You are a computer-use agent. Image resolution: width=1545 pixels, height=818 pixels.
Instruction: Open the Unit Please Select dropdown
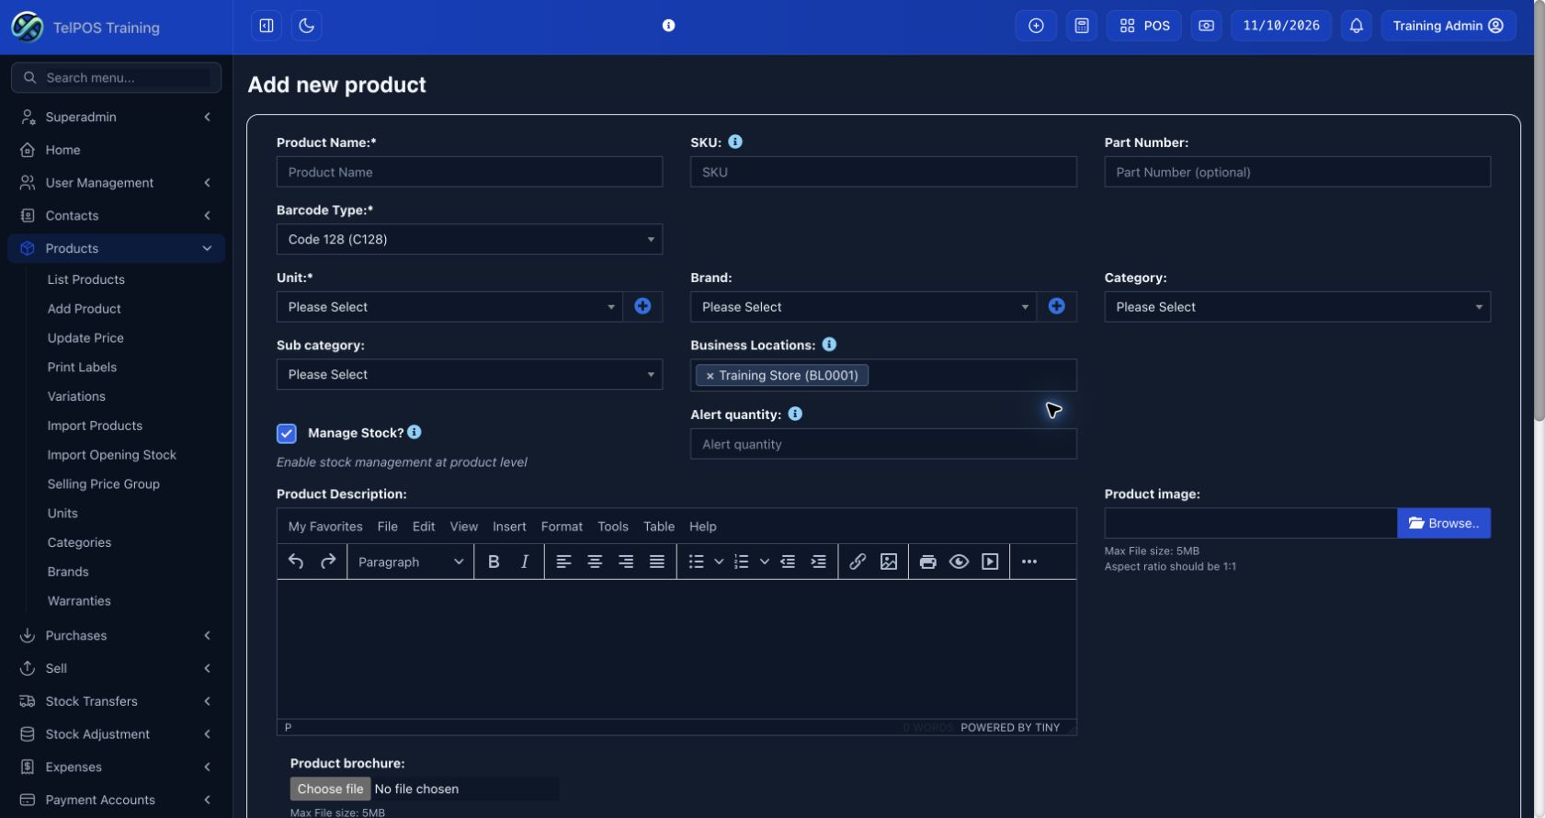click(449, 307)
